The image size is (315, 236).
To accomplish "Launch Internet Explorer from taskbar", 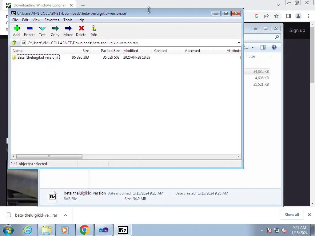I will point(27,230).
